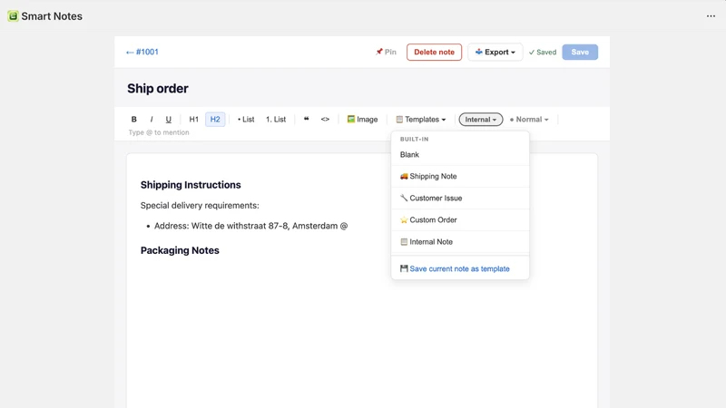This screenshot has height=408, width=726.
Task: Click the Save button
Action: click(580, 52)
